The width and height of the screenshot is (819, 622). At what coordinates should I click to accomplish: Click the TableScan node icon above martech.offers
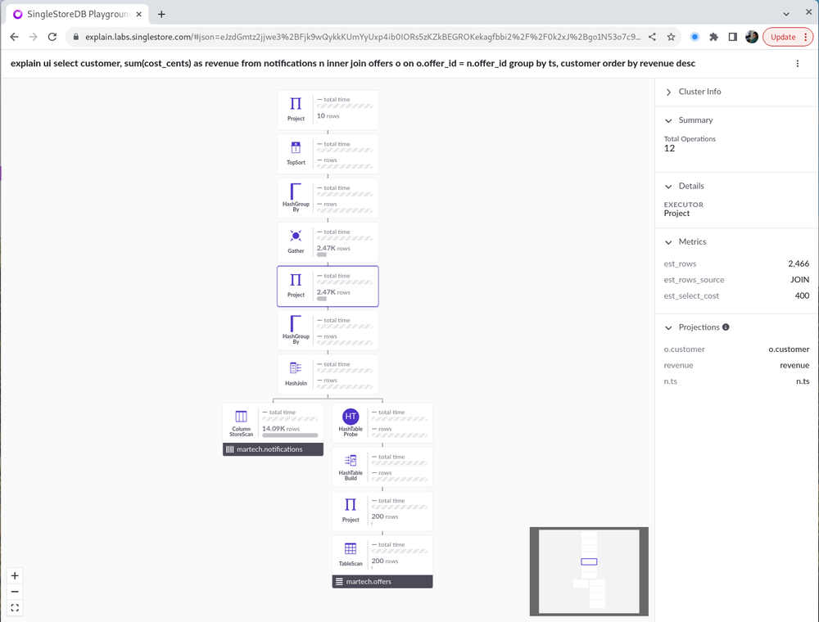351,550
